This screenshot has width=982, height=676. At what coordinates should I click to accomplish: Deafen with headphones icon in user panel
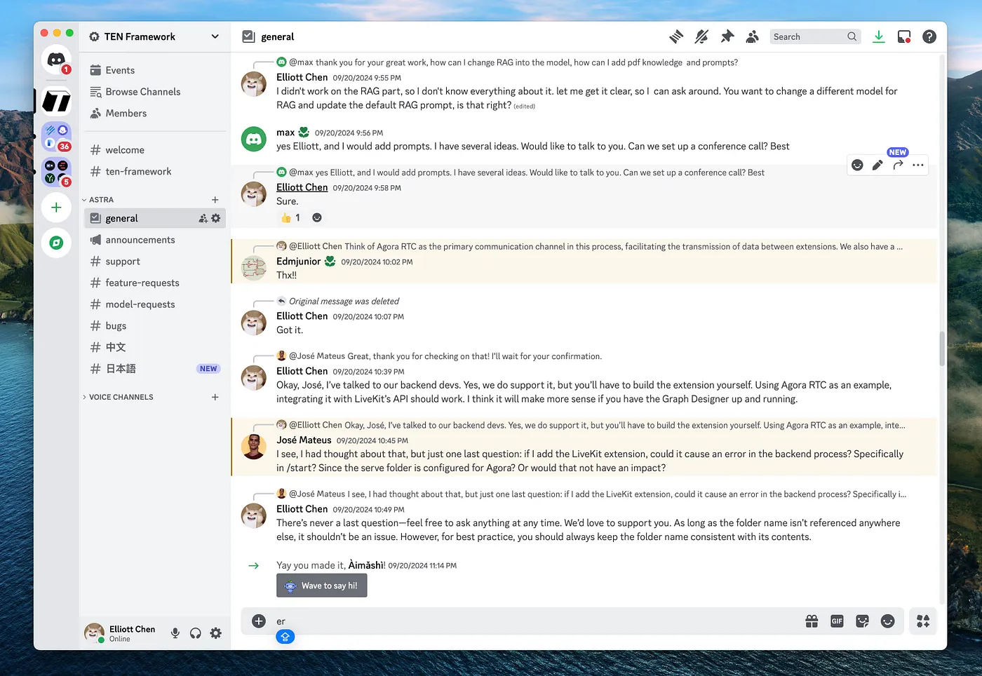click(x=196, y=633)
